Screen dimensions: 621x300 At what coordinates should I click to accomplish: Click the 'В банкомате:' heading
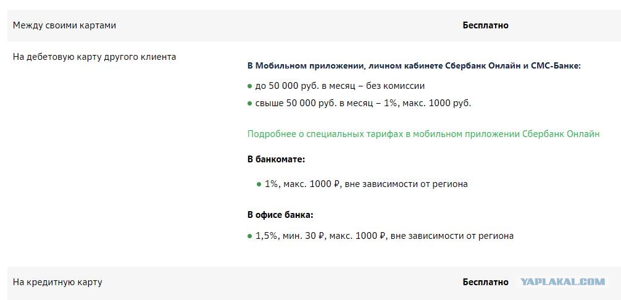(x=276, y=159)
